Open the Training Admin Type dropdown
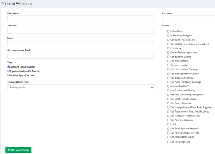 click(80, 87)
